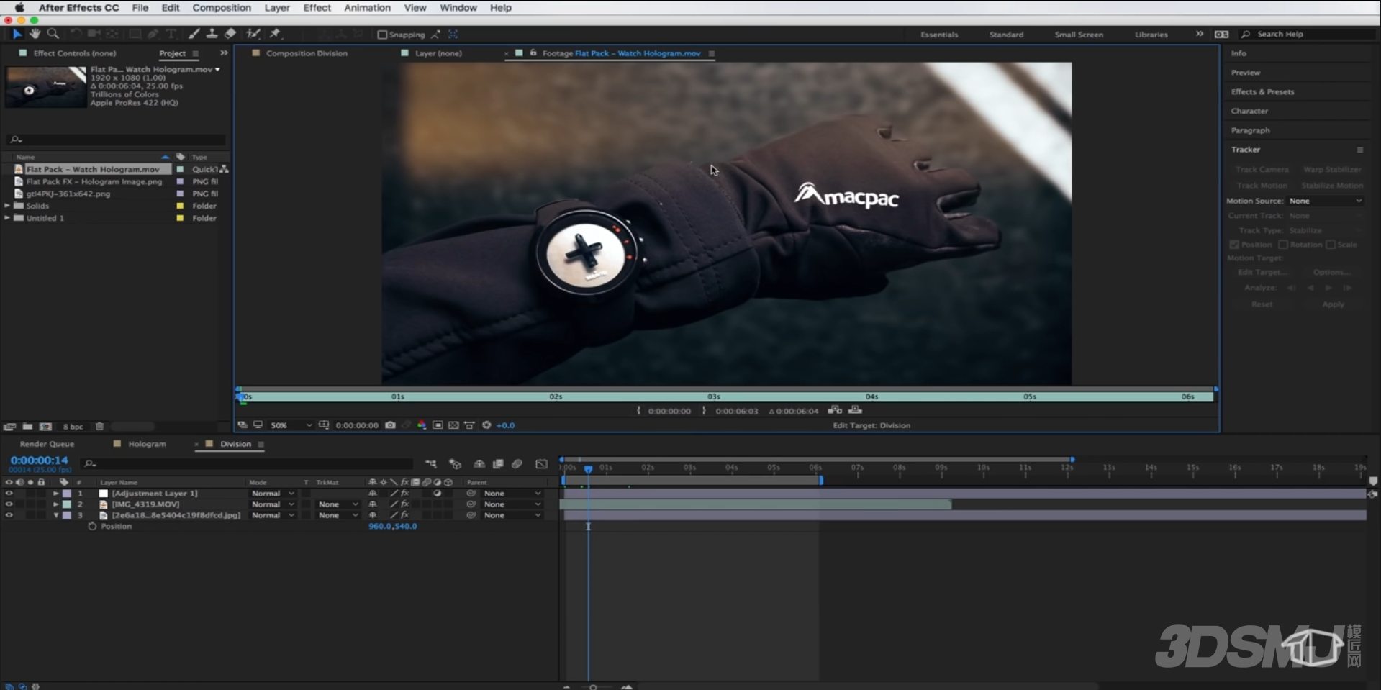The image size is (1381, 690).
Task: Toggle the Position checkbox in Tracker panel
Action: pyautogui.click(x=1234, y=245)
